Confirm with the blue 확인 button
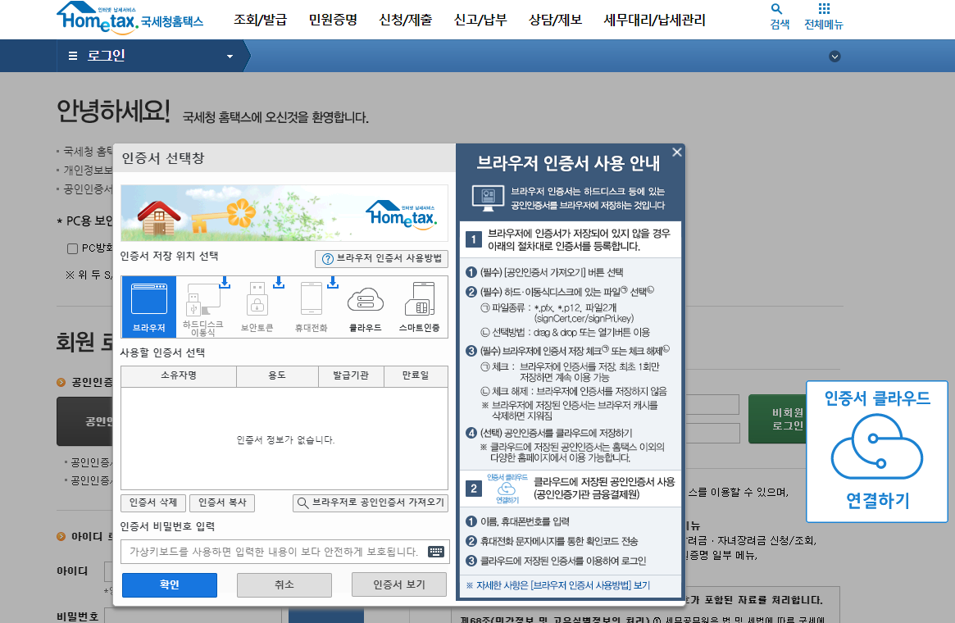Screen dimensions: 955x623 pyautogui.click(x=170, y=584)
